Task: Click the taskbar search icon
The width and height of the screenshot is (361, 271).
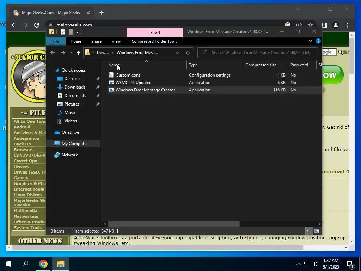Action: pos(25,264)
